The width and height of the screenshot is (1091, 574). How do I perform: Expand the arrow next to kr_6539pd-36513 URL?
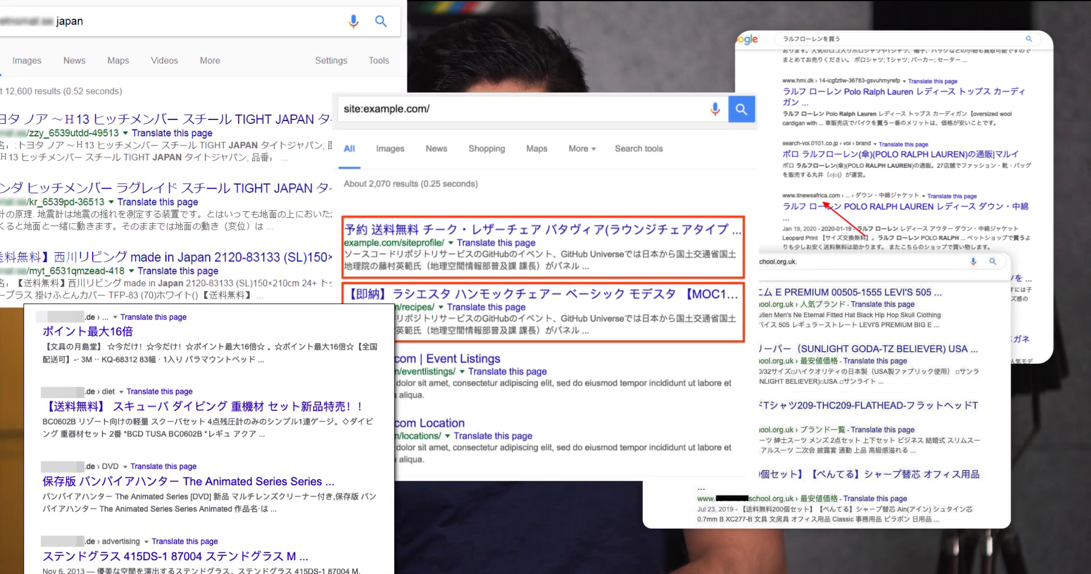[x=111, y=202]
